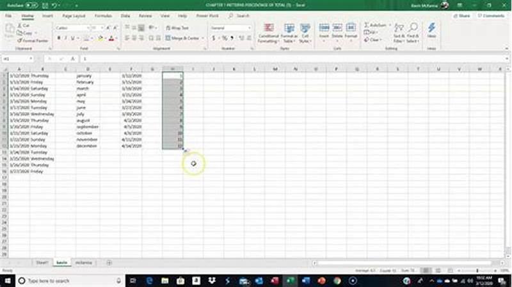Click the cell containing "december"
The image size is (512, 287).
pyautogui.click(x=88, y=146)
